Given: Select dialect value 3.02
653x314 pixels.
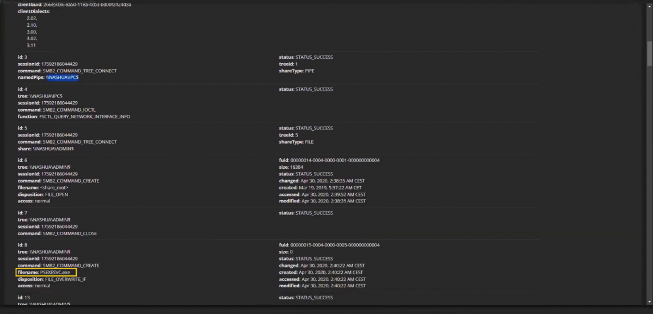Looking at the screenshot, I should tap(32, 39).
